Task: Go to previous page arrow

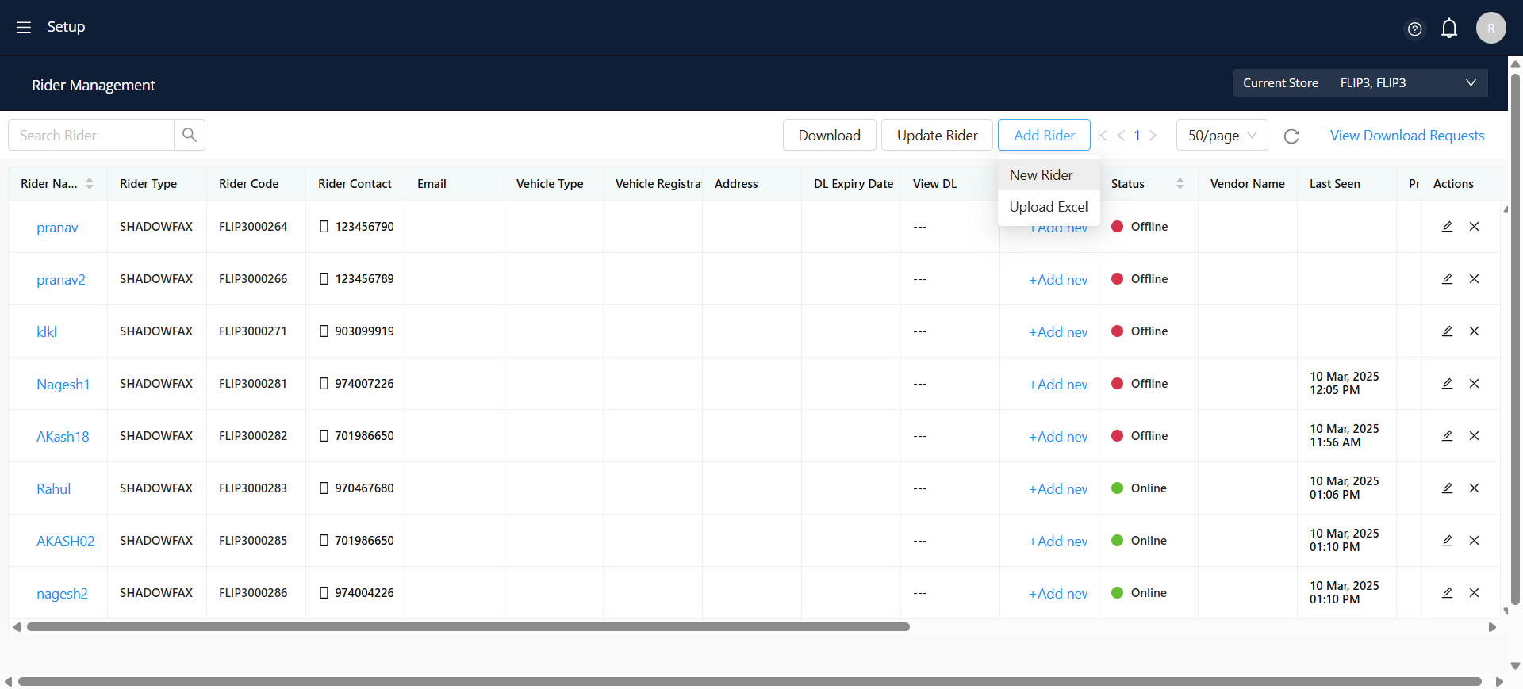Action: click(1121, 136)
